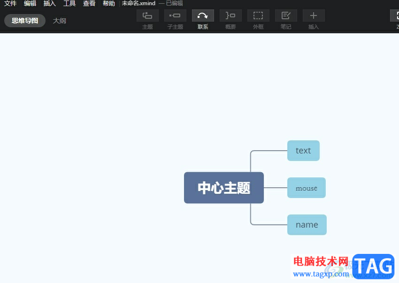
Task: Open the 帮助 menu
Action: pos(109,3)
